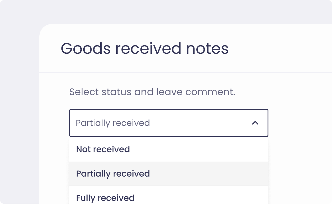
Task: Click the highlighted Partially received option row
Action: (x=113, y=174)
